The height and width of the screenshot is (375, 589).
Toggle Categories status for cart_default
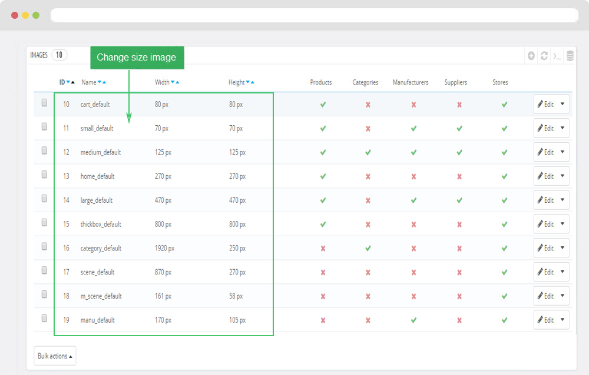368,105
